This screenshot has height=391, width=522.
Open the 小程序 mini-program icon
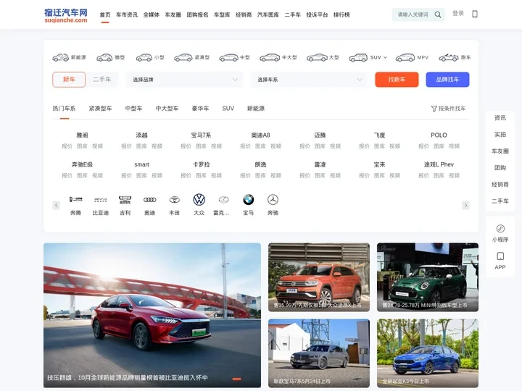[x=500, y=228]
